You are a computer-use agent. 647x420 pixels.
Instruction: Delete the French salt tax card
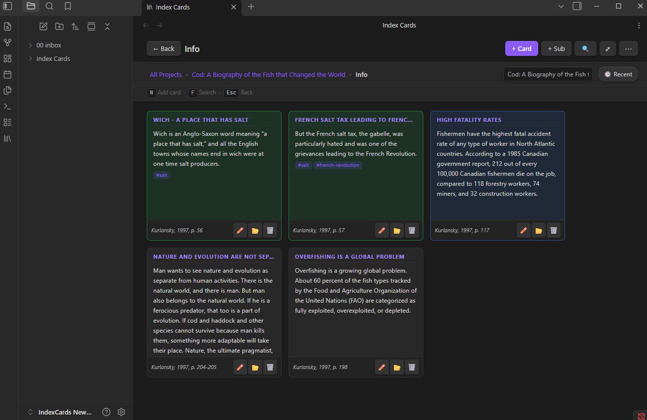(x=412, y=230)
